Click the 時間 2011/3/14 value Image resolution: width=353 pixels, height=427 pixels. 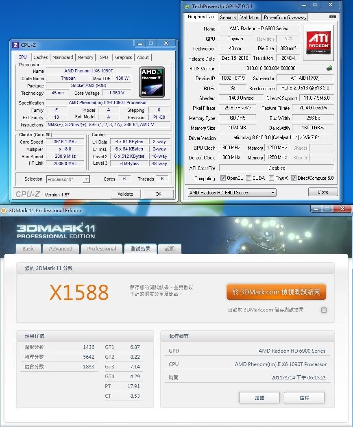pos(299,377)
